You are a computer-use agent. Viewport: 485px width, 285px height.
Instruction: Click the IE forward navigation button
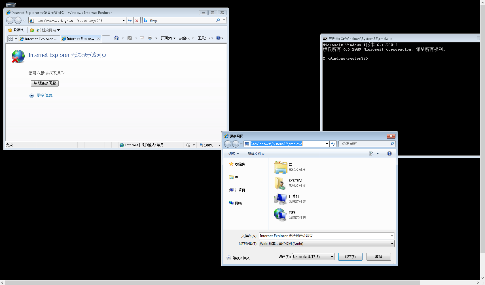[x=18, y=20]
